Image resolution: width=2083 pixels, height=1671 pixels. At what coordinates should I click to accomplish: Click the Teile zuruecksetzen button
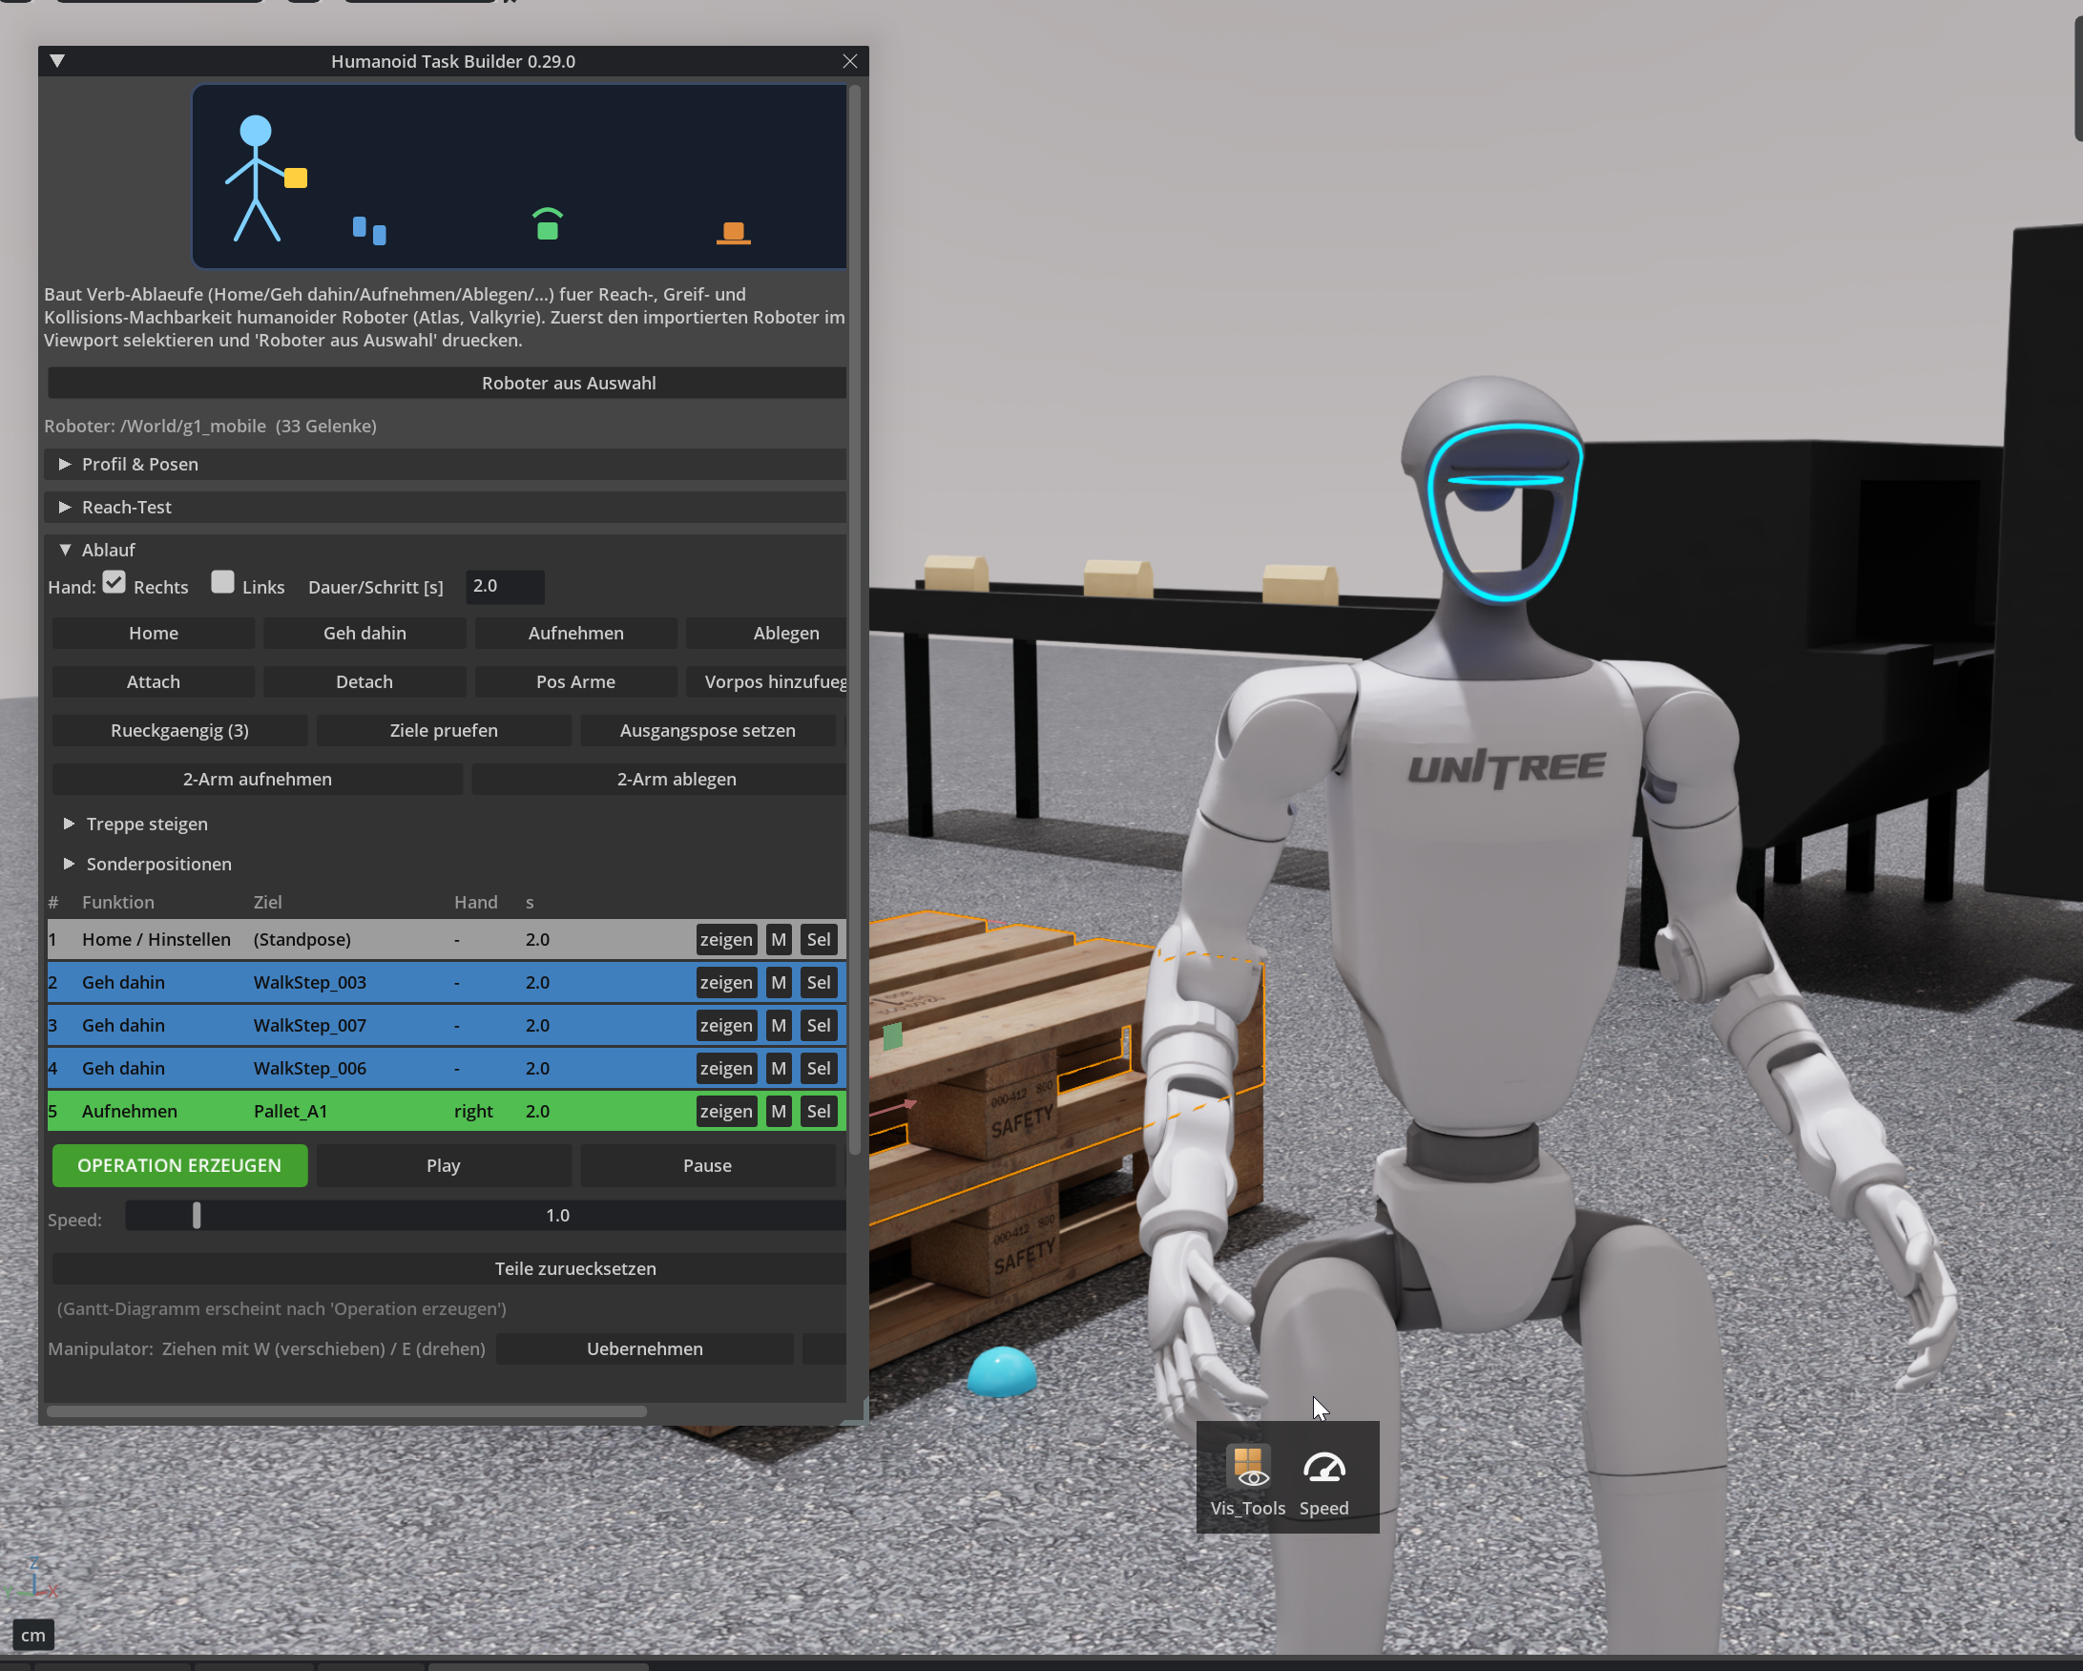[448, 1269]
